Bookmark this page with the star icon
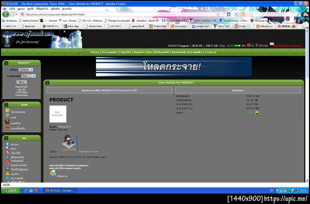The width and height of the screenshot is (310, 204). pos(218,14)
